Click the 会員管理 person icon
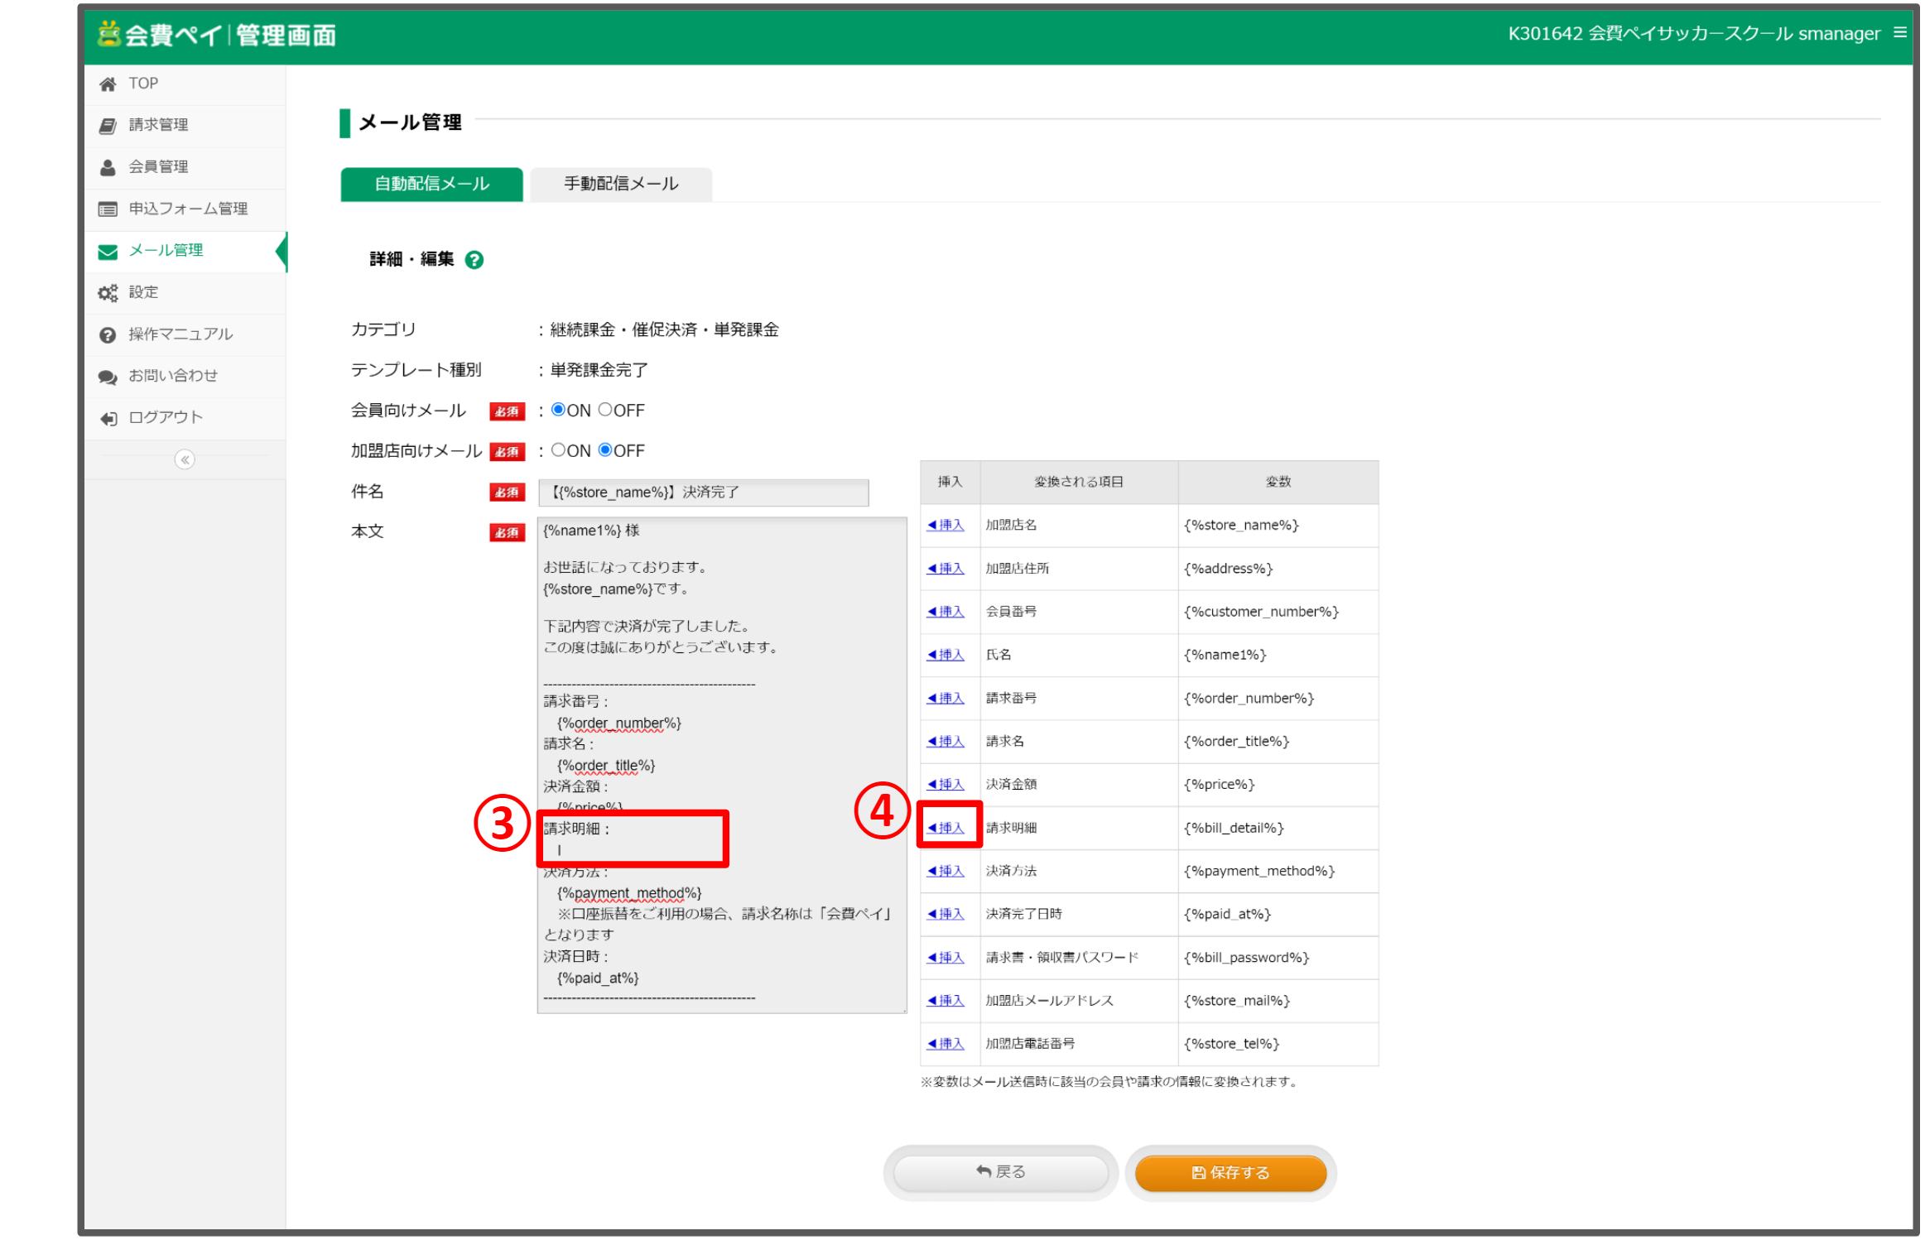This screenshot has width=1925, height=1245. [x=108, y=167]
